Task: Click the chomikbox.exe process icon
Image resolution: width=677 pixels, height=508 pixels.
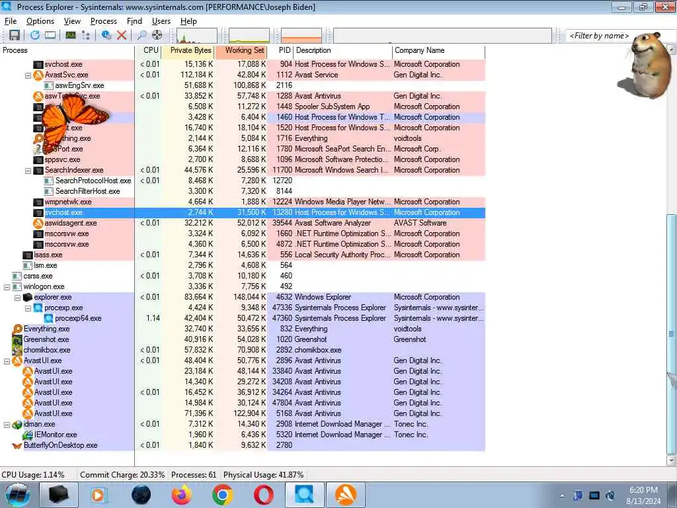Action: tap(17, 351)
